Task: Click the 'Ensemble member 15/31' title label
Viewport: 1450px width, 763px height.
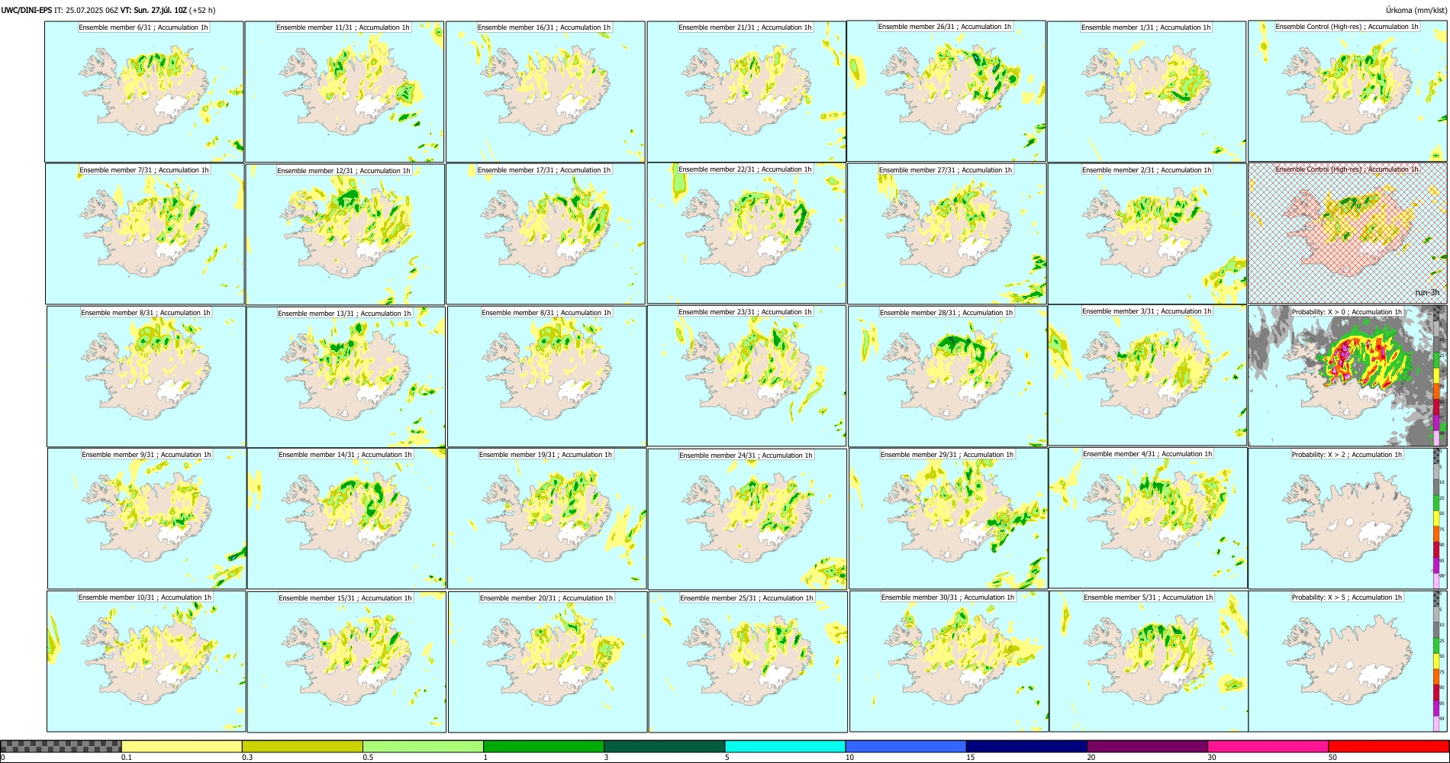Action: (x=345, y=598)
